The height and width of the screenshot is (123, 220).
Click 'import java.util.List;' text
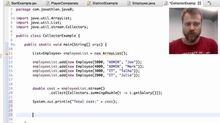click(x=38, y=23)
